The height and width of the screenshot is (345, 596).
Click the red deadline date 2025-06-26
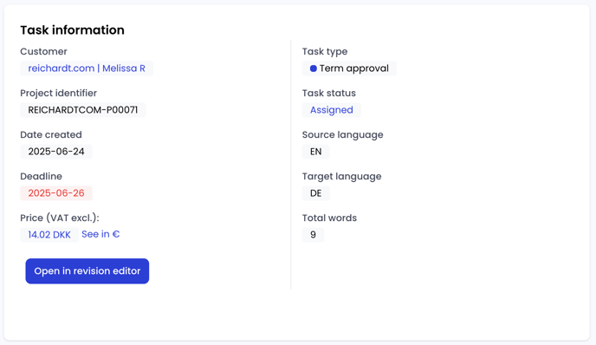pos(56,193)
